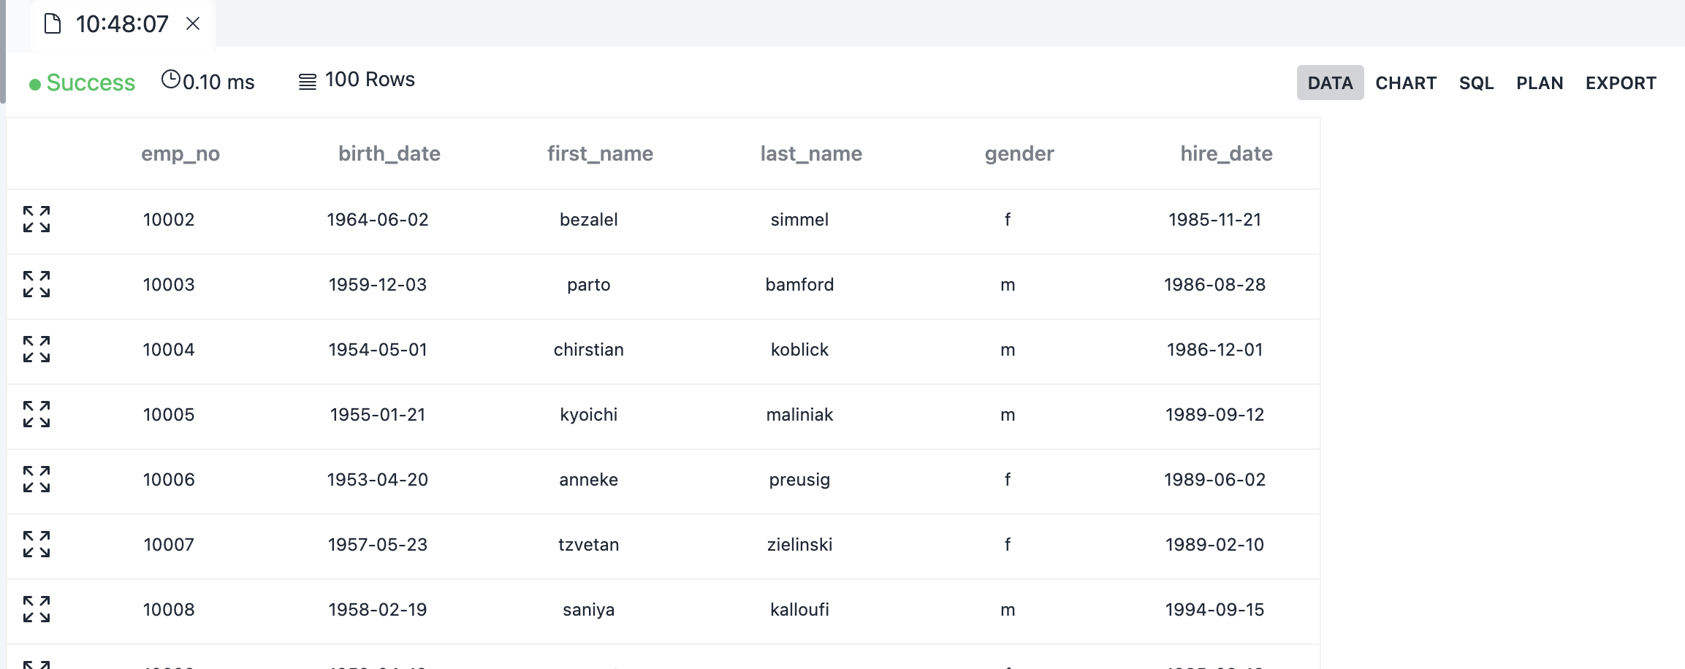Viewport: 1685px width, 669px height.
Task: Click the rows-count icon next to 100 Rows
Action: coord(306,80)
